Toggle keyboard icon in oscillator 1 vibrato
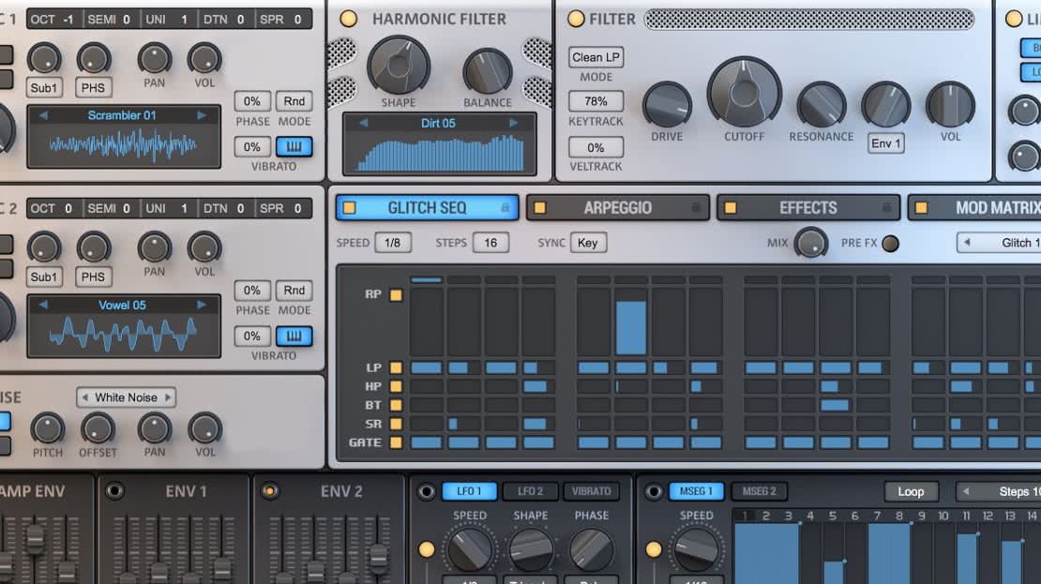Image resolution: width=1041 pixels, height=584 pixels. [294, 146]
